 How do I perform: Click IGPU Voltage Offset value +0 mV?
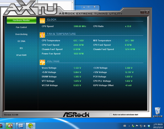coord(128,85)
